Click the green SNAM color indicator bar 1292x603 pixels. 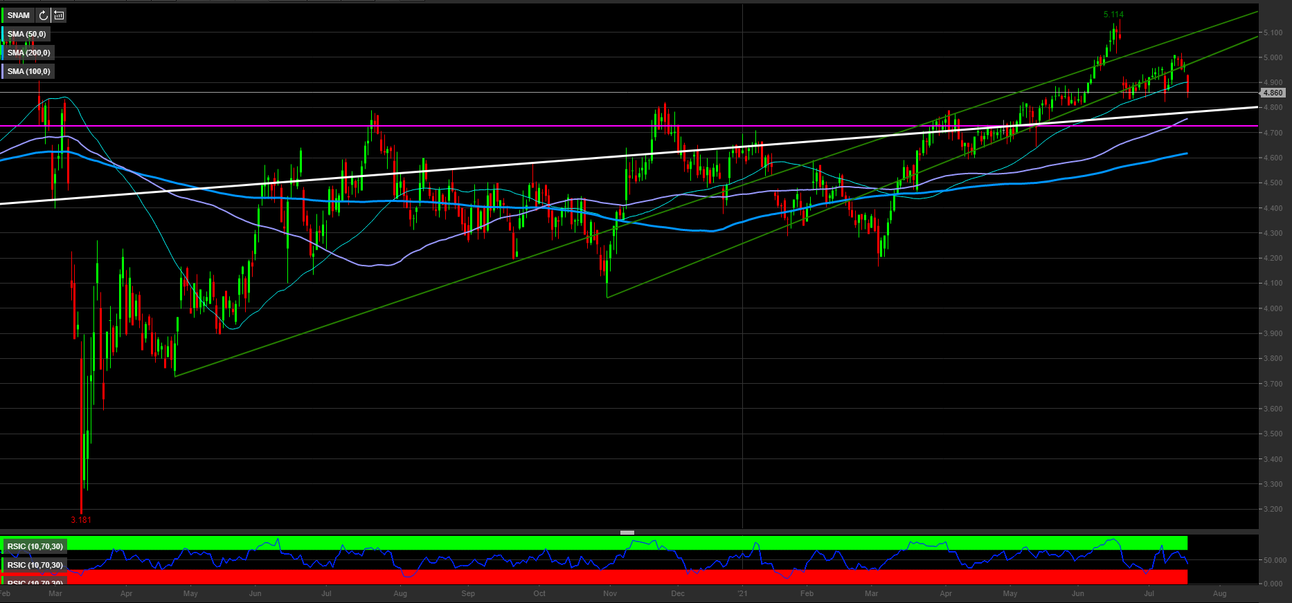coord(3,15)
